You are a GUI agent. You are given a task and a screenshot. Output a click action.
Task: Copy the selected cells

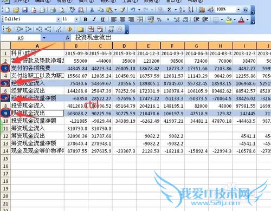pyautogui.click(x=100, y=10)
